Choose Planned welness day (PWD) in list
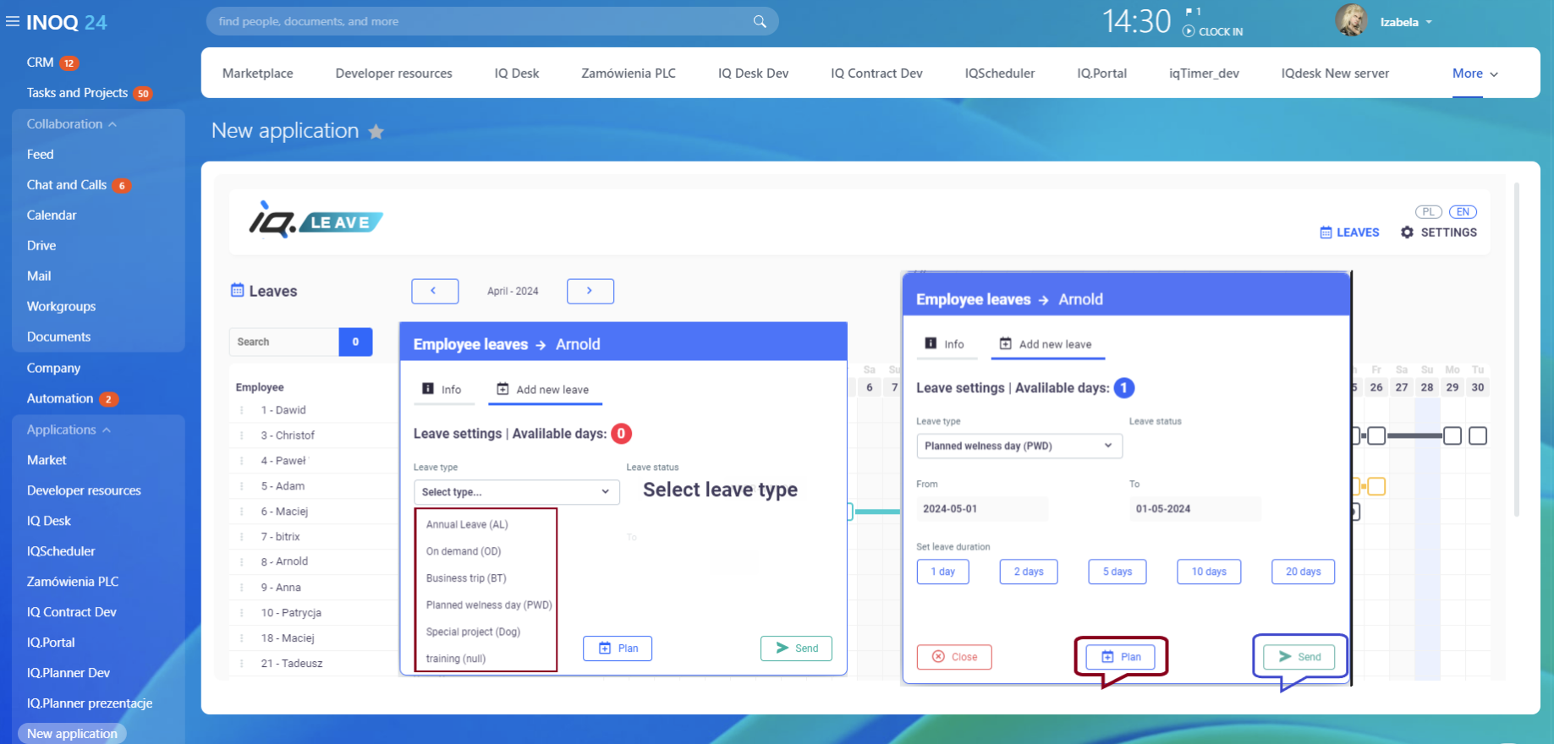Screen dimensions: 1554x744 [489, 605]
